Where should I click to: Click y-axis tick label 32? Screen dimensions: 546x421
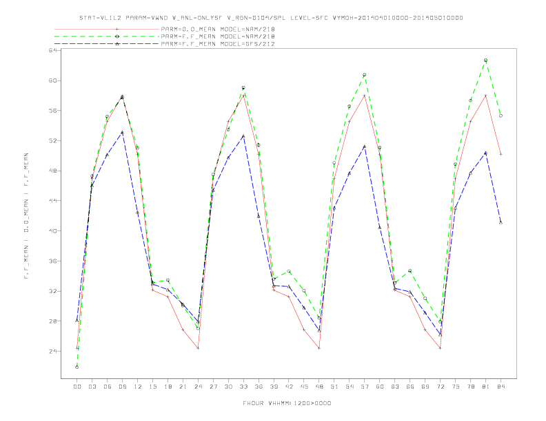click(53, 291)
